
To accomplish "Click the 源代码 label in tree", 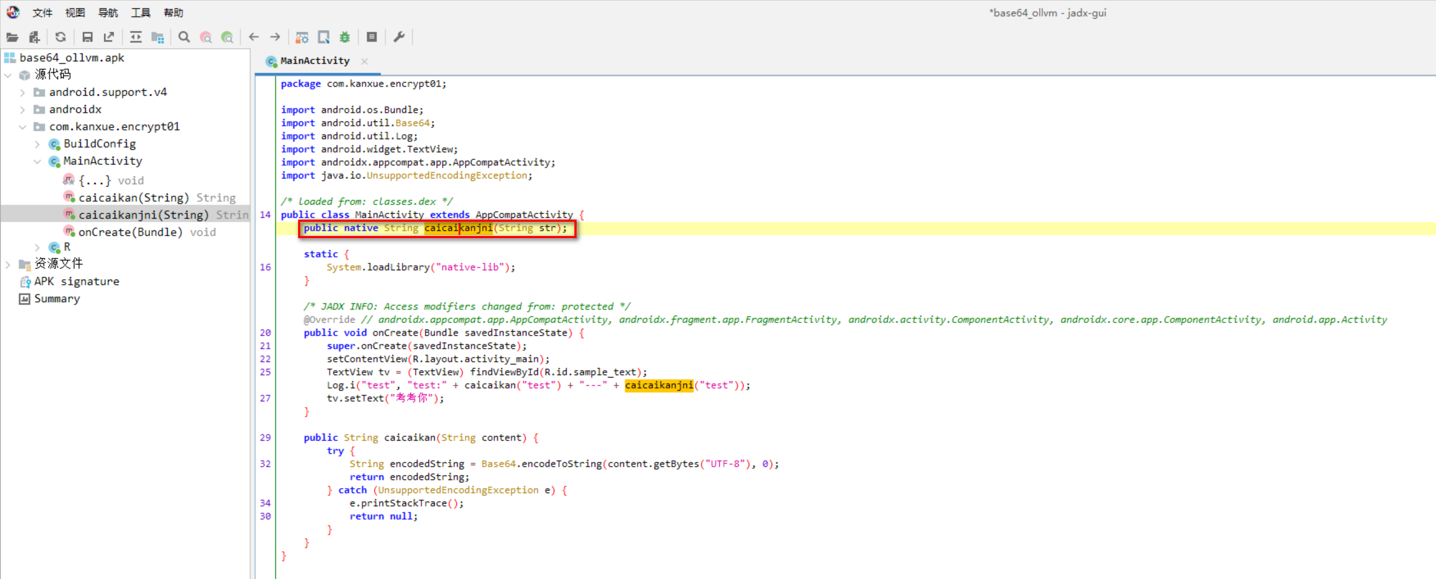I will coord(53,74).
